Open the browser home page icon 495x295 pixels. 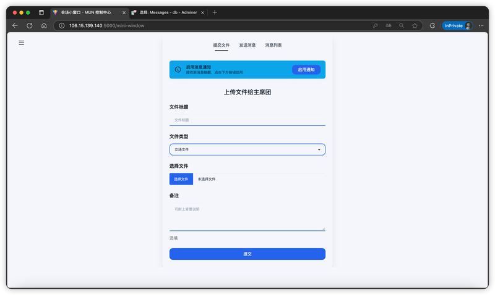coord(44,25)
